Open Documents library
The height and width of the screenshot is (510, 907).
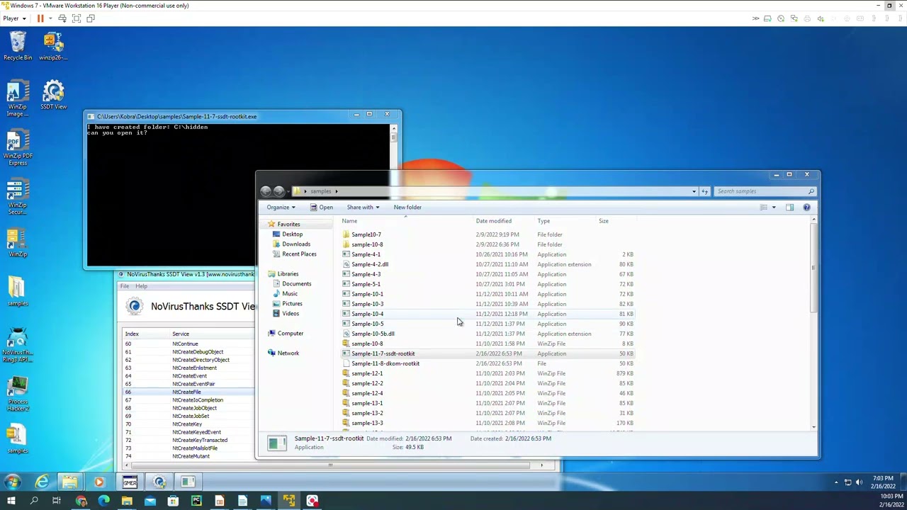pyautogui.click(x=296, y=284)
